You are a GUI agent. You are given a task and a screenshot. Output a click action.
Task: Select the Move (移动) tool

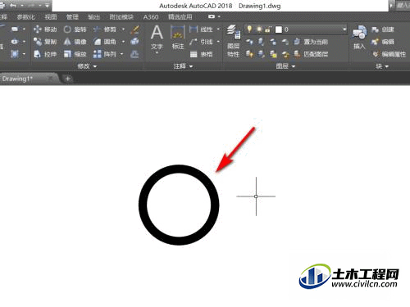[x=45, y=29]
